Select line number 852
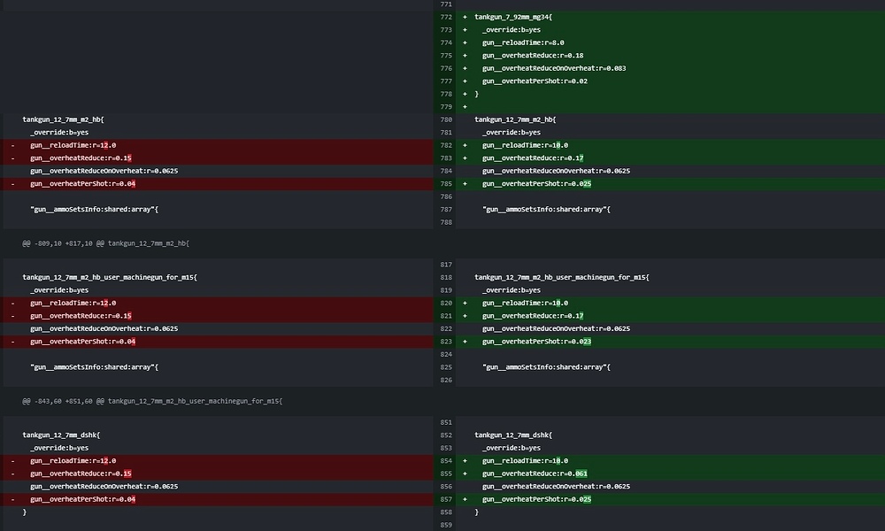Screen dimensions: 885x531 [x=446, y=435]
